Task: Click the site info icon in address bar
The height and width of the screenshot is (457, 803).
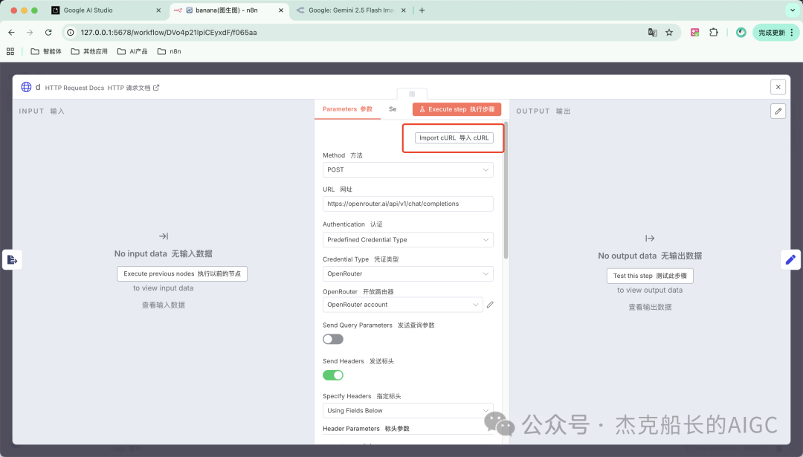Action: pos(71,32)
